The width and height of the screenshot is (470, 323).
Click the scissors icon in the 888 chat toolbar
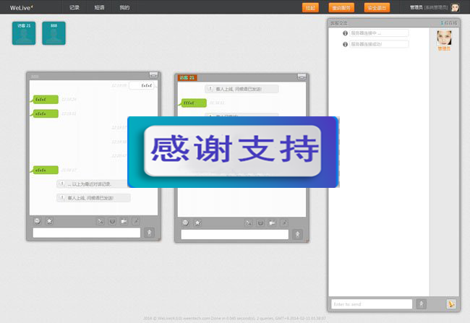tap(101, 221)
